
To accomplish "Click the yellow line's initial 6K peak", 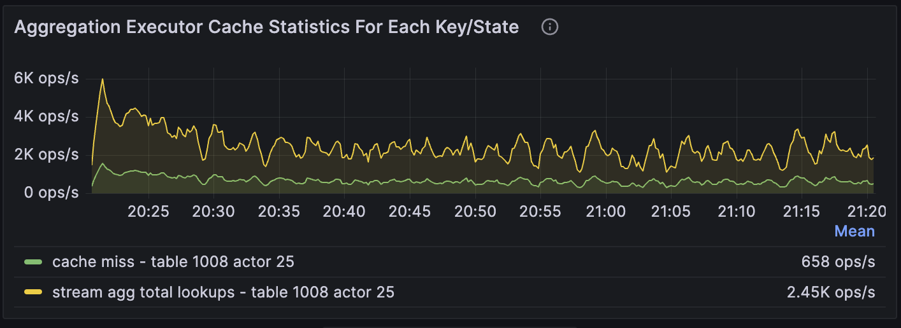I will point(102,79).
